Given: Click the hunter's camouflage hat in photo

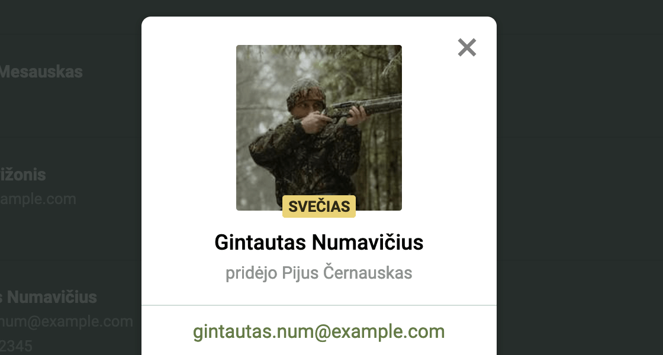Looking at the screenshot, I should [306, 94].
